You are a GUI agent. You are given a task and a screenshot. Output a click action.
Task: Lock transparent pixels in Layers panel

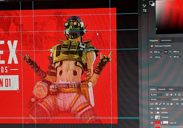[156, 104]
